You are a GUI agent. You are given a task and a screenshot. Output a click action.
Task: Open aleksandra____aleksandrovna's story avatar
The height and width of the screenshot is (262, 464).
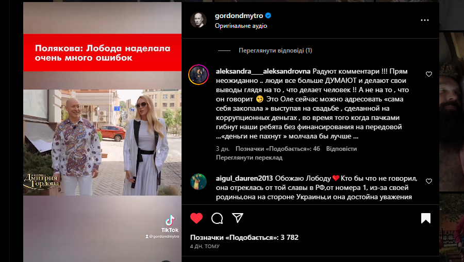[198, 75]
